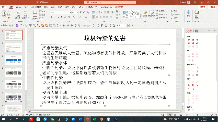
Task: Open the design tools panel options arrow
Action: point(209,31)
